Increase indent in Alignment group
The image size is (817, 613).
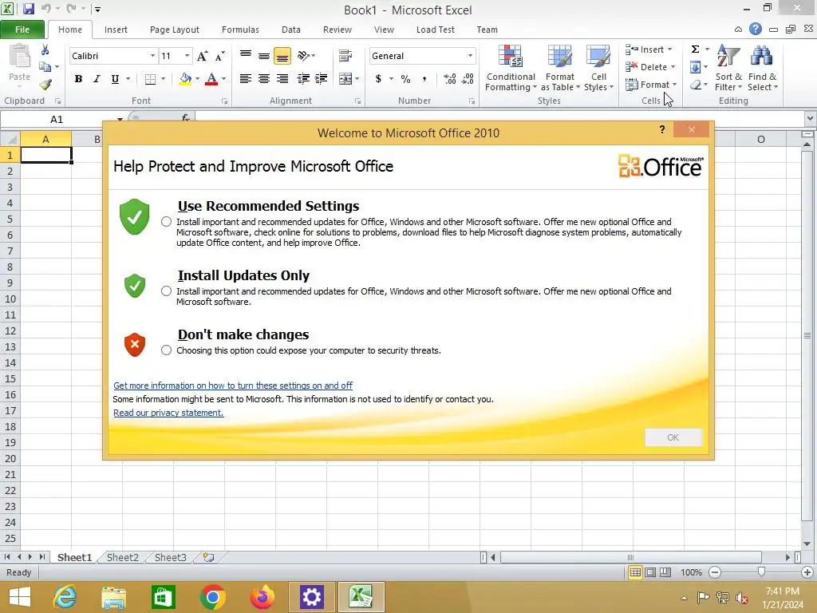point(321,79)
